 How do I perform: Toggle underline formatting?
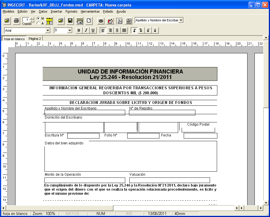(93, 30)
